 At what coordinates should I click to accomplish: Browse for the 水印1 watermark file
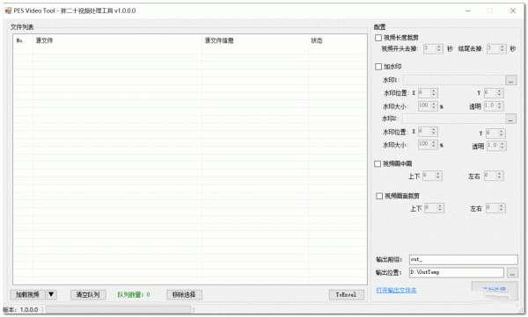[x=510, y=80]
